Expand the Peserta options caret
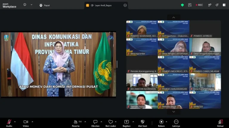 (85, 122)
